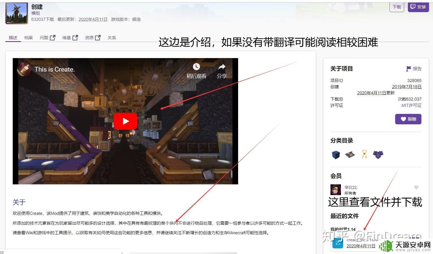Open the 资源 source external link tab
Image resolution: width=433 pixels, height=254 pixels.
(93, 37)
